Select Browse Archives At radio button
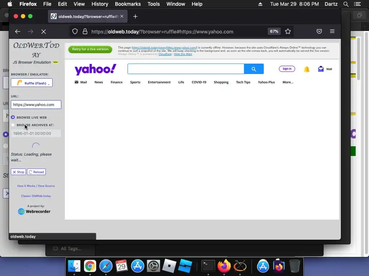The width and height of the screenshot is (369, 276). 13,125
